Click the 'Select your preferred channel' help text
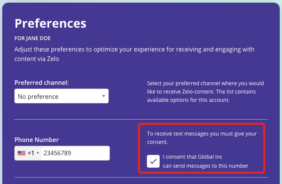 tap(205, 92)
